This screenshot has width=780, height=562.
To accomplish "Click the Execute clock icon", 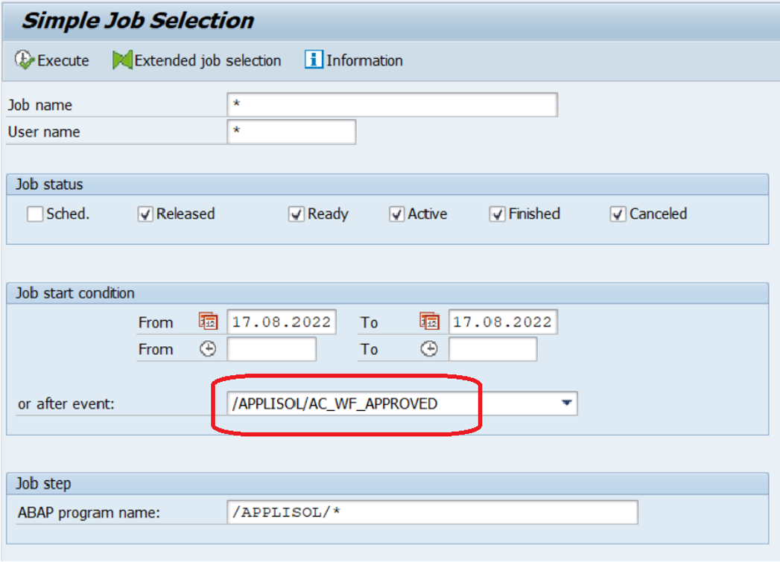I will click(x=24, y=60).
